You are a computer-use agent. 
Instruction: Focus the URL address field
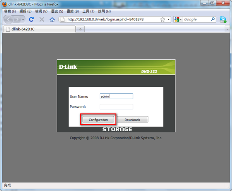tap(113, 19)
